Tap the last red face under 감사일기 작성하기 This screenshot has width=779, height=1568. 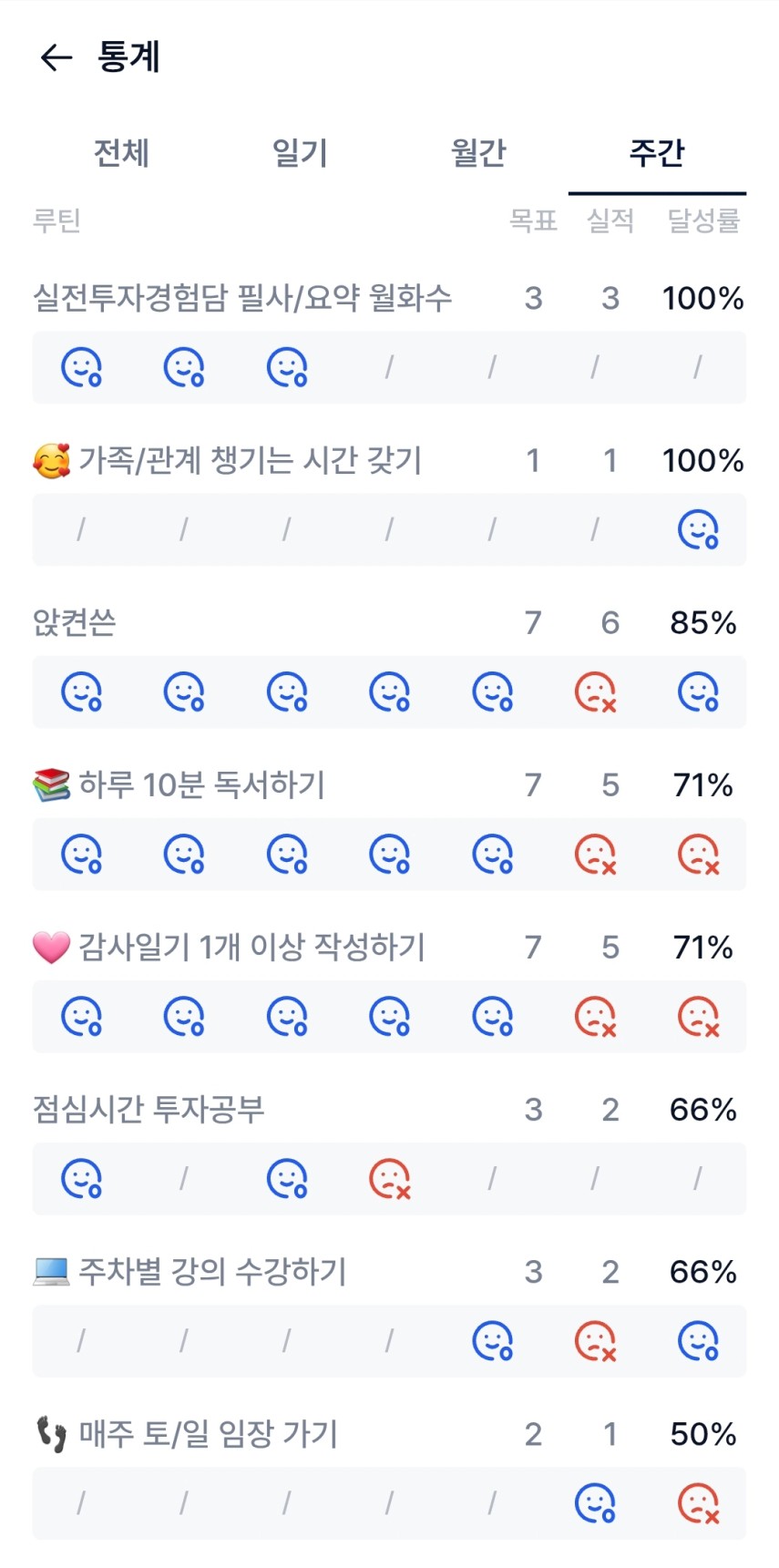pos(698,1017)
